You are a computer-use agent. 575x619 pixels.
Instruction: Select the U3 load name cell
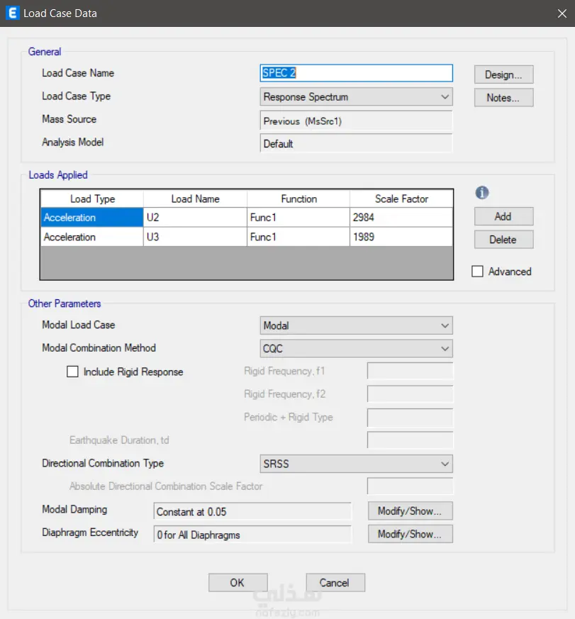pyautogui.click(x=195, y=237)
